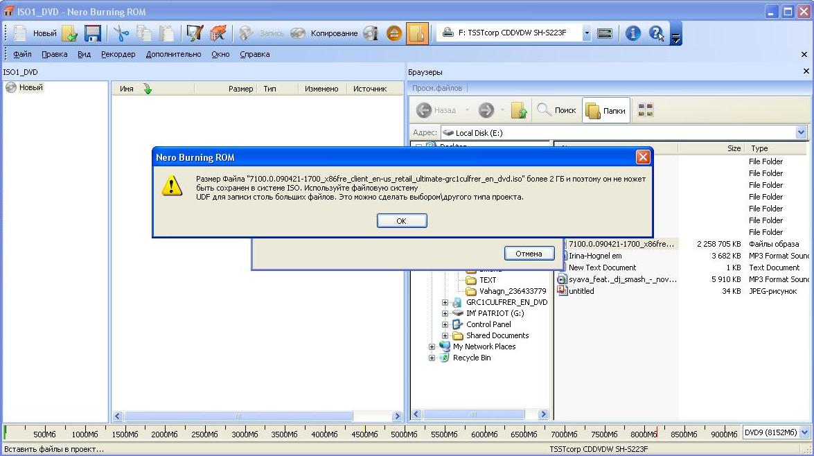Toggle the Папки folders view button
This screenshot has width=814, height=456.
pyautogui.click(x=605, y=110)
